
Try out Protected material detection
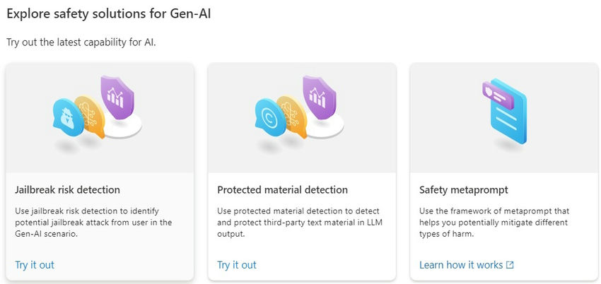pos(237,265)
